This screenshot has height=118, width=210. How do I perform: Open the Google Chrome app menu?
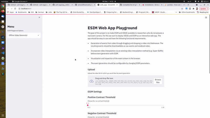(x=19, y=2)
